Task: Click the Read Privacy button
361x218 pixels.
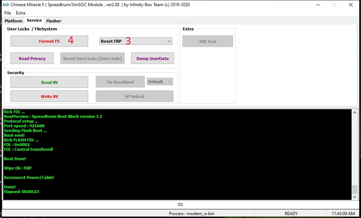Action: (x=32, y=58)
